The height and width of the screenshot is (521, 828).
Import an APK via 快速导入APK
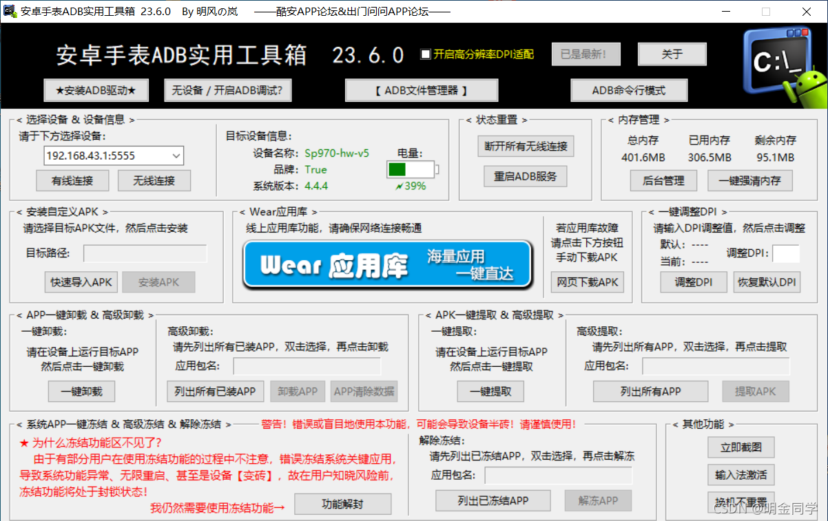[80, 282]
